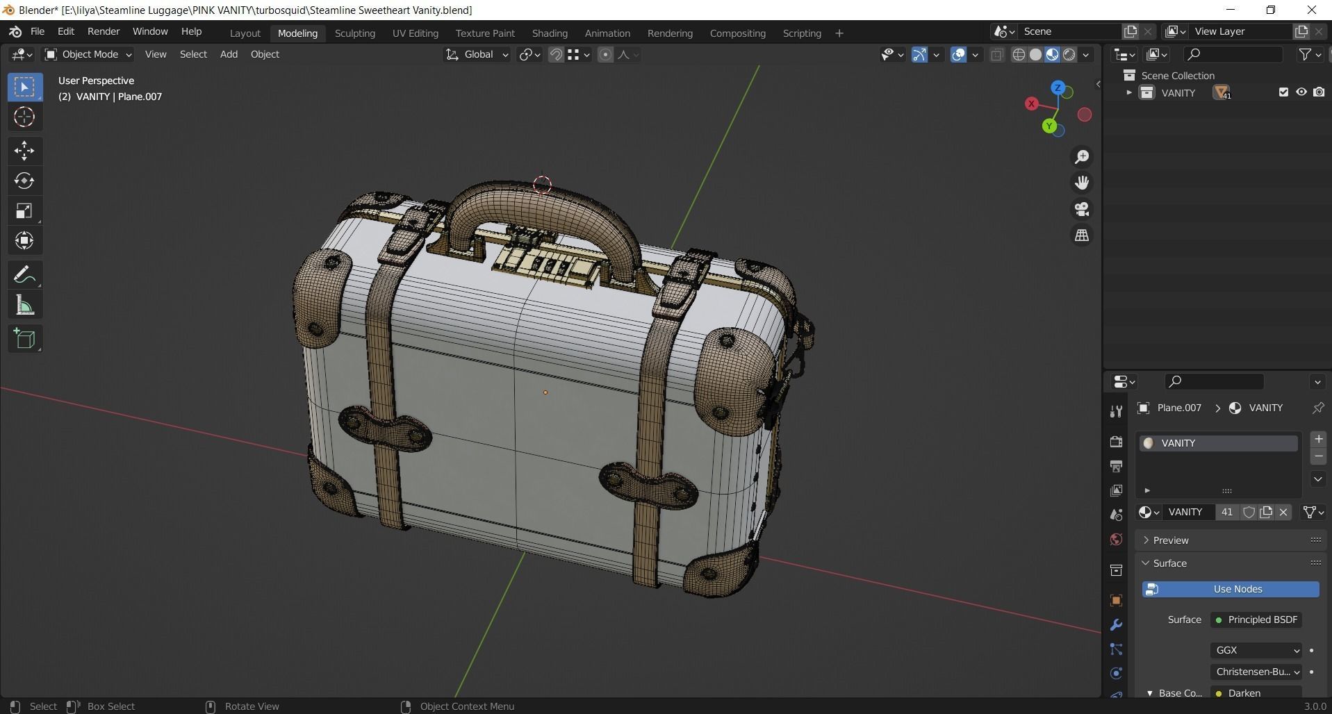Select the Transform tool

coord(24,241)
